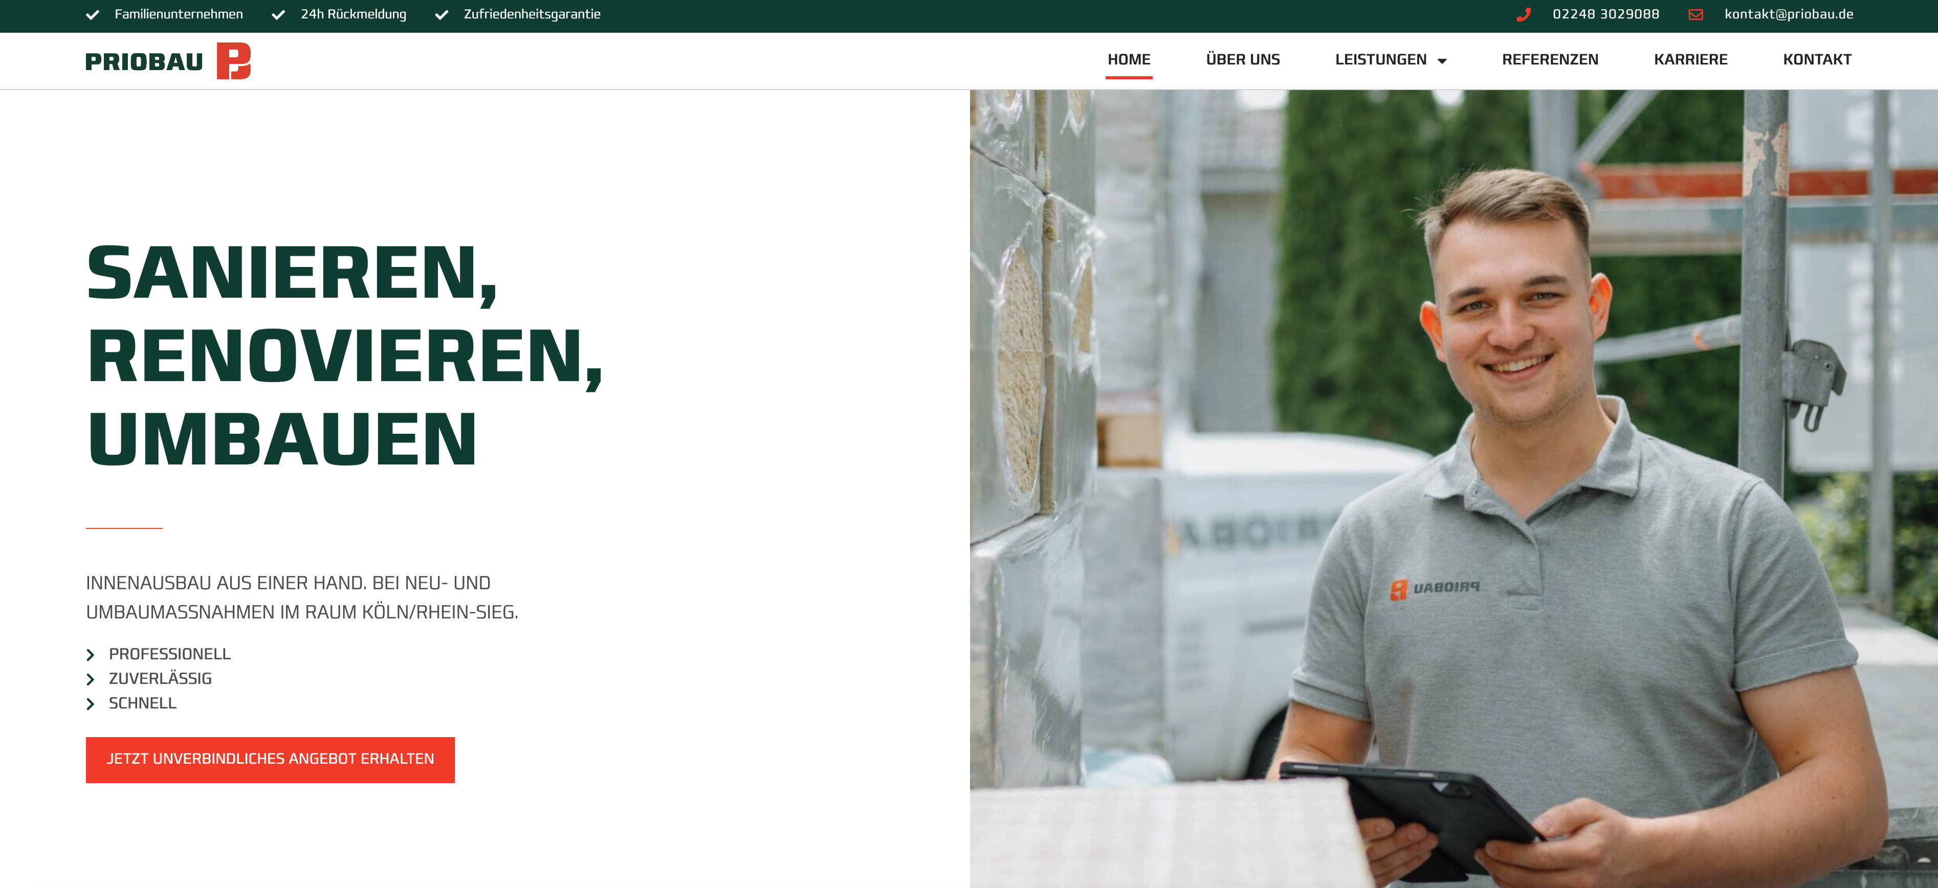Image resolution: width=1938 pixels, height=888 pixels.
Task: Click the chevron next to SCHNELL
Action: [x=90, y=704]
